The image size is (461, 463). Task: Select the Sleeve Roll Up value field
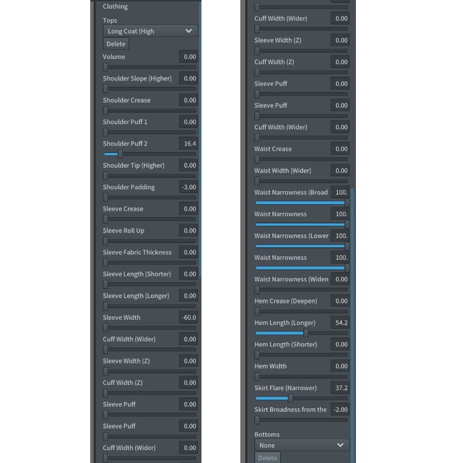[x=189, y=231]
